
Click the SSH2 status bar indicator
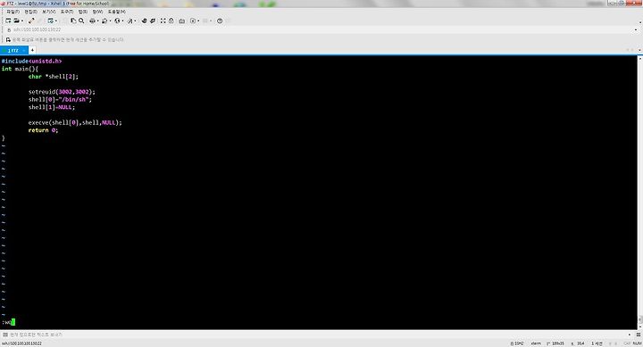tap(517, 343)
